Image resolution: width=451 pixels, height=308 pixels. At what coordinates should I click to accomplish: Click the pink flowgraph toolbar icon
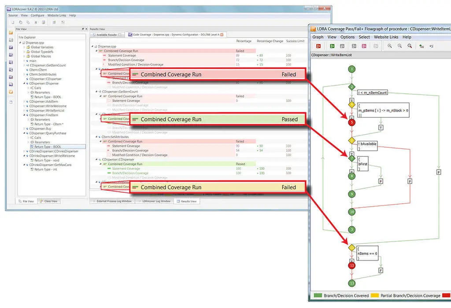[364, 46]
